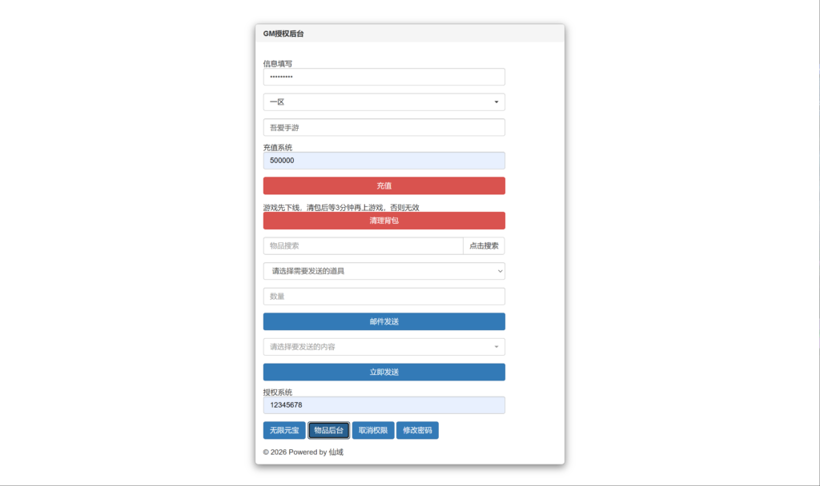
Task: Click the 数量 quantity field
Action: [x=384, y=297]
